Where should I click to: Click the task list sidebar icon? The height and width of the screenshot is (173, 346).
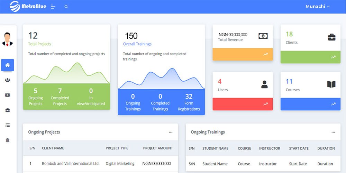8,125
